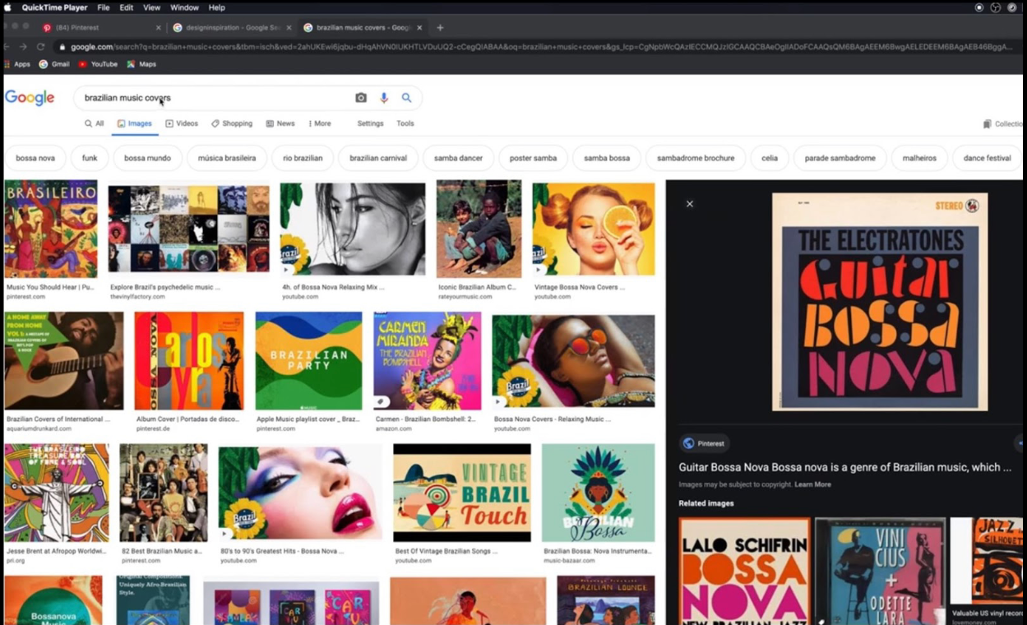Open a new browser tab with the plus icon
This screenshot has width=1027, height=625.
440,27
